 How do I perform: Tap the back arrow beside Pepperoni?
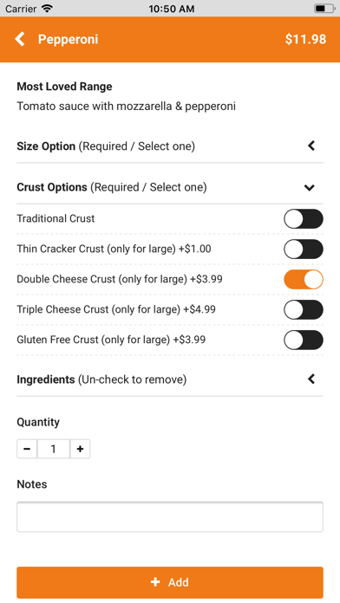[20, 39]
